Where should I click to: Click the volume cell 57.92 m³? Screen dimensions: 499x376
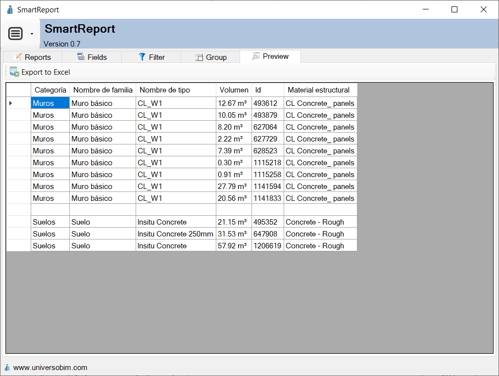234,245
